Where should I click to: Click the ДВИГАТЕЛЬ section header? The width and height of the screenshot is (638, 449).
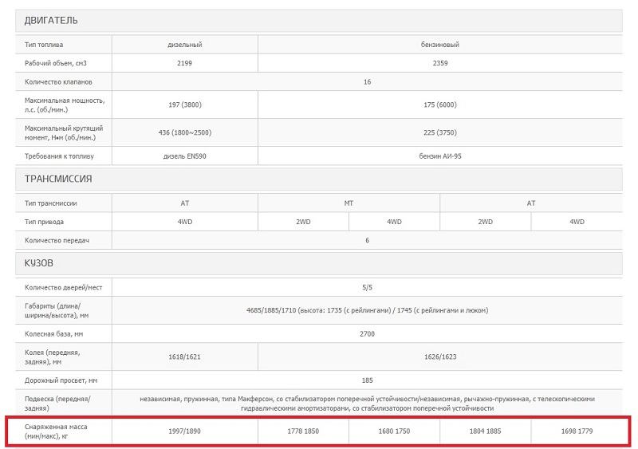(52, 20)
